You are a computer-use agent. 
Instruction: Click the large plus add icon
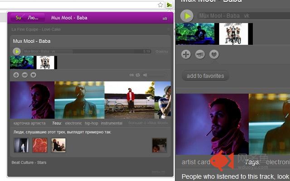pos(186,54)
